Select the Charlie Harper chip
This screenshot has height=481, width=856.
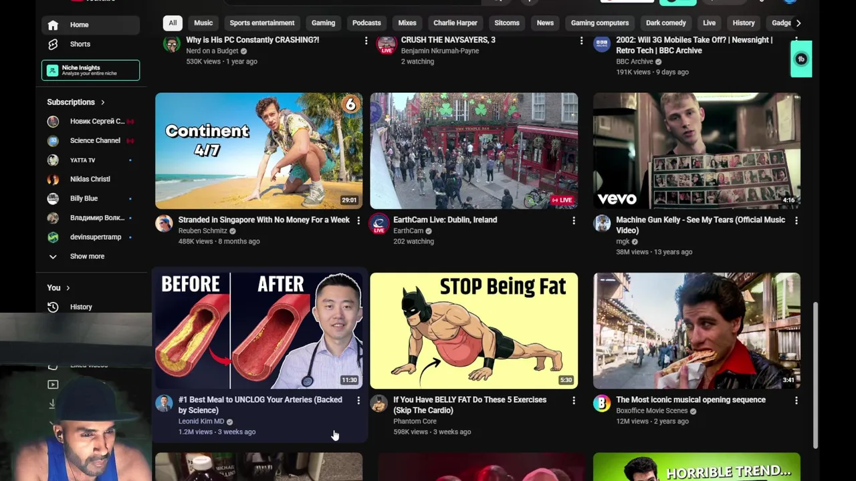point(455,23)
